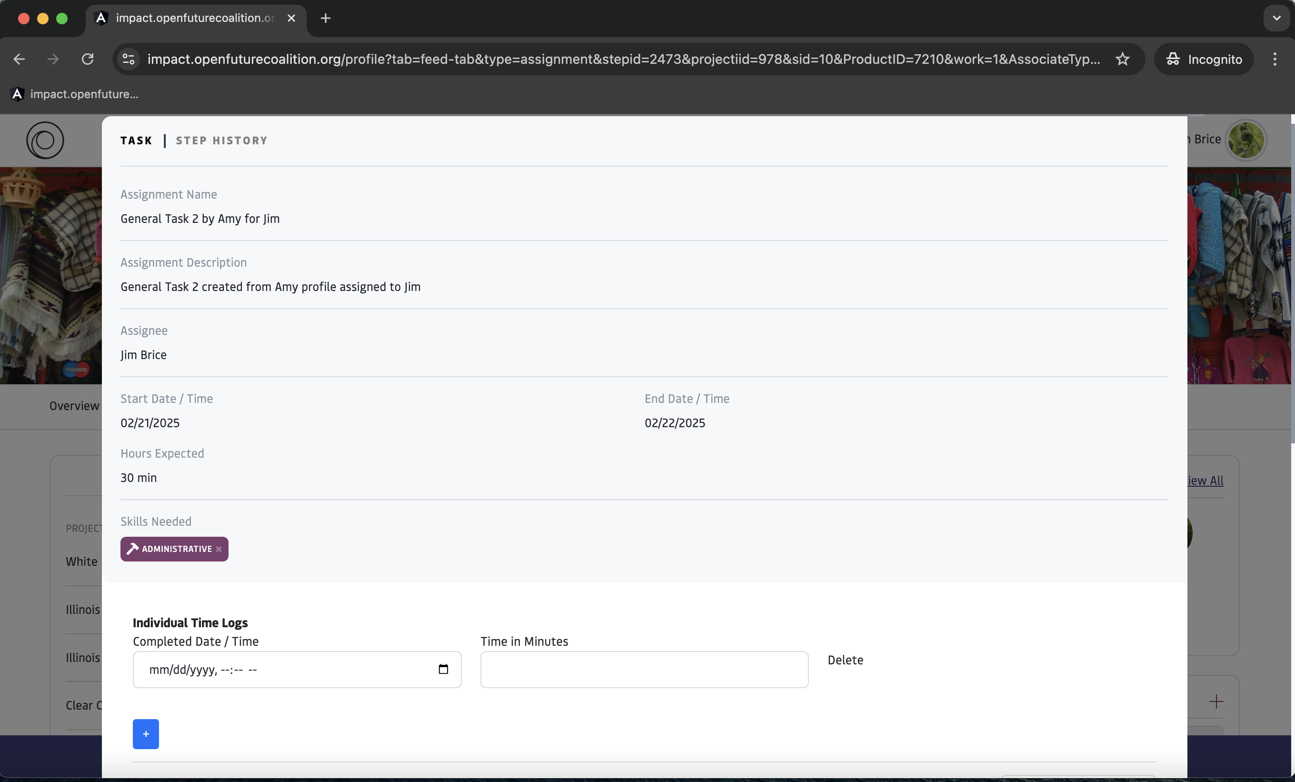1295x782 pixels.
Task: Click the calendar icon in date field
Action: coord(443,669)
